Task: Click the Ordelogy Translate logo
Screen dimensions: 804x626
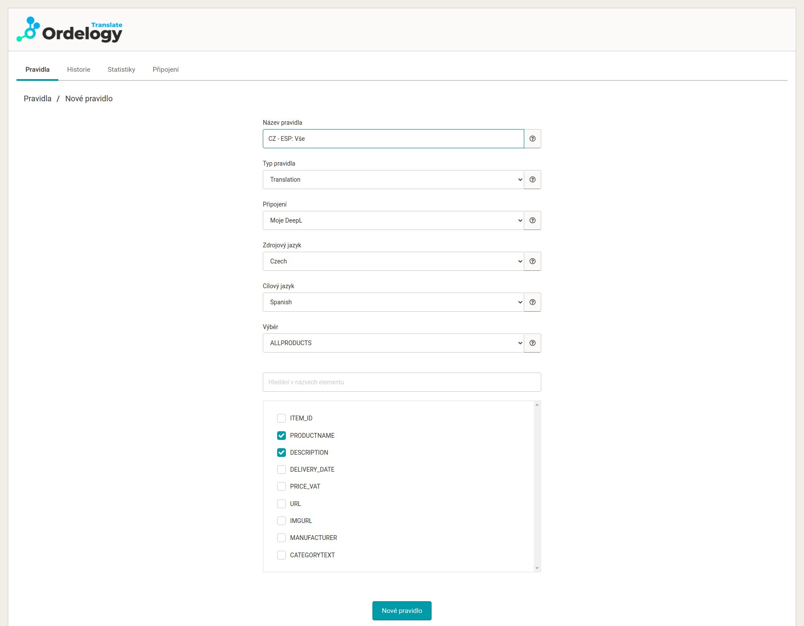Action: (70, 30)
